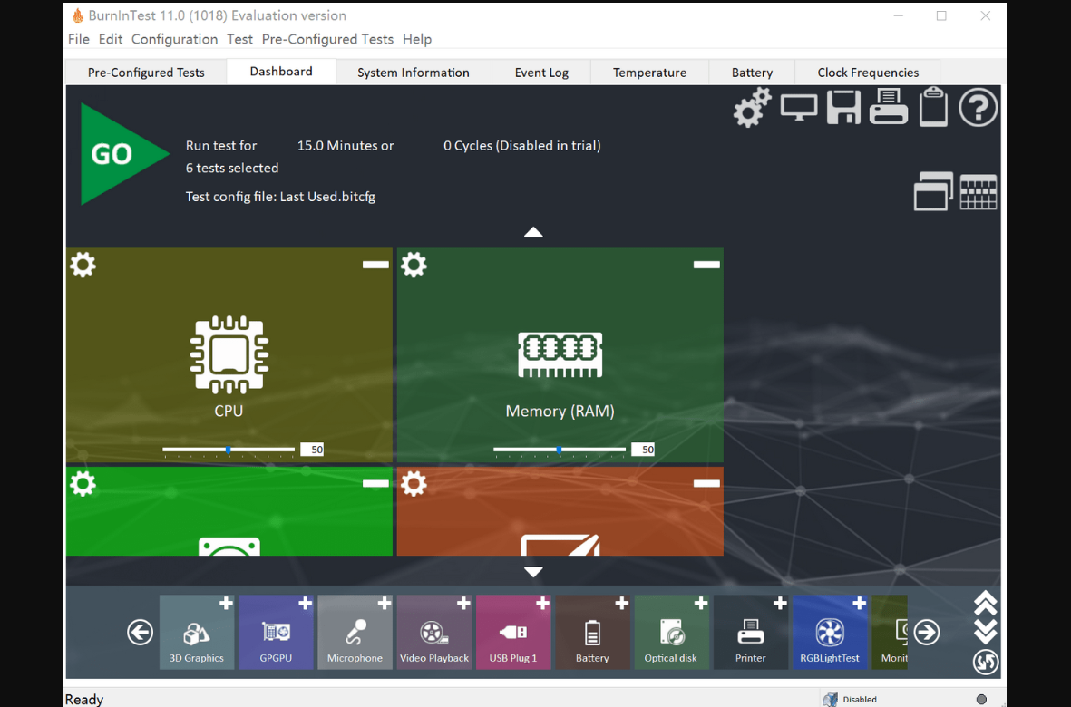Remove the Memory (RAM) test with minus
1071x707 pixels.
point(706,264)
